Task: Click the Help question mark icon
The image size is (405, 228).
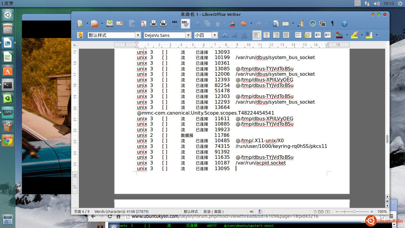Action: (x=344, y=24)
